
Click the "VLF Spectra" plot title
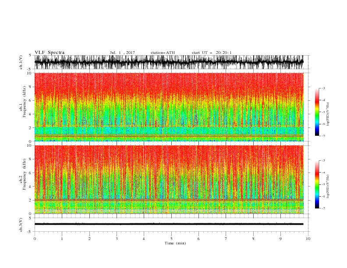pyautogui.click(x=50, y=53)
